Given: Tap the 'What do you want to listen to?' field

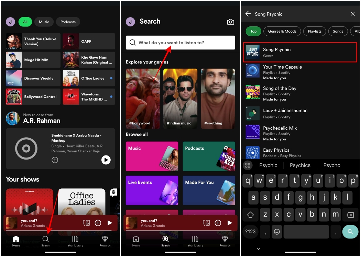Looking at the screenshot, I should pos(180,43).
